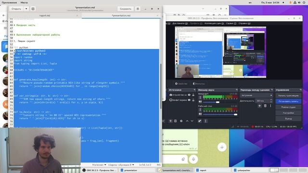Move source down arrow in Sources toolbar
Image resolution: width=308 pixels, height=173 pixels.
[x=192, y=121]
